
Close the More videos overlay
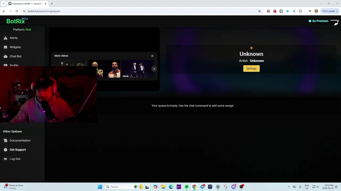[x=152, y=56]
